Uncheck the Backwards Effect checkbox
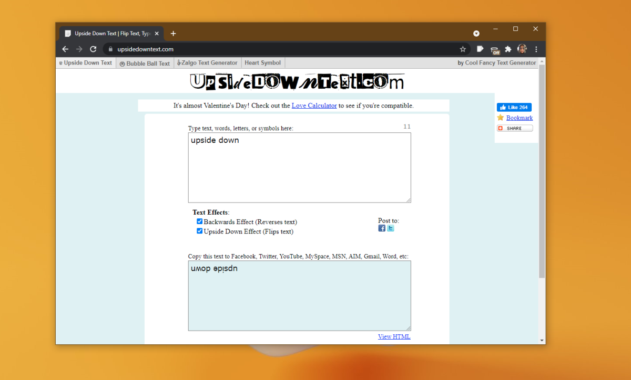 tap(200, 221)
